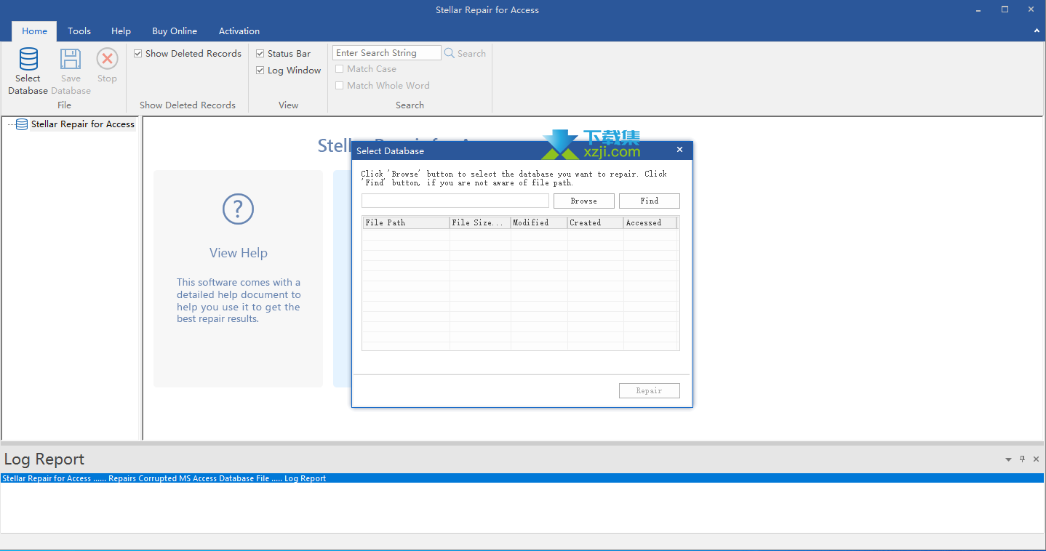
Task: Click the View Help question mark icon
Action: pos(238,209)
